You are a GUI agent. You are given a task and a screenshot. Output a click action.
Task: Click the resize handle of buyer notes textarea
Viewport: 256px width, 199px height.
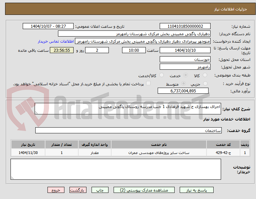13,178
